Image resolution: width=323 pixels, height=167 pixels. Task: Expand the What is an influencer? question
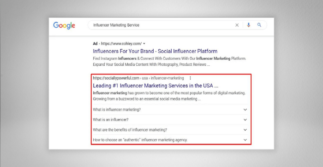(170, 120)
